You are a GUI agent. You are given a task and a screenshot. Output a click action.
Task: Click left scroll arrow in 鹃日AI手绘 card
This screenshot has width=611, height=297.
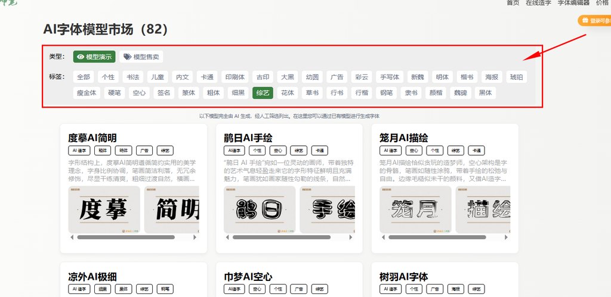coord(227,237)
